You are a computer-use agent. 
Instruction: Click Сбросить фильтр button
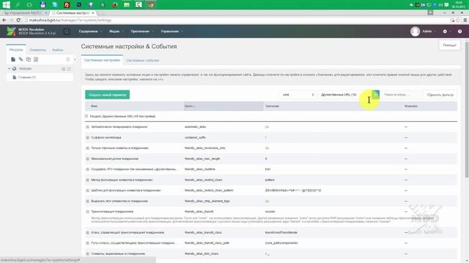click(x=440, y=95)
